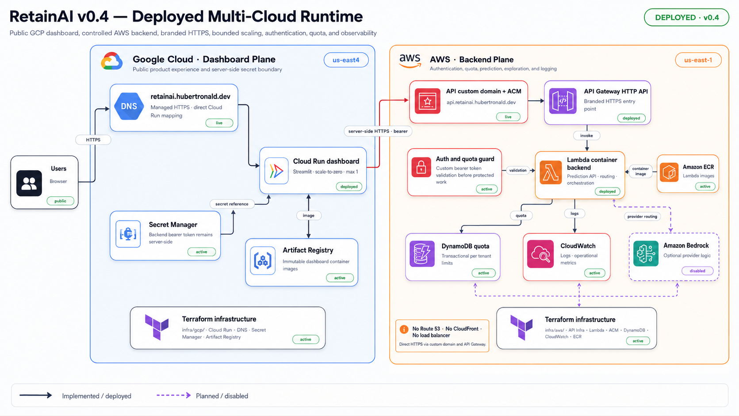Click the active badge on AWS Terraform card

(x=638, y=341)
